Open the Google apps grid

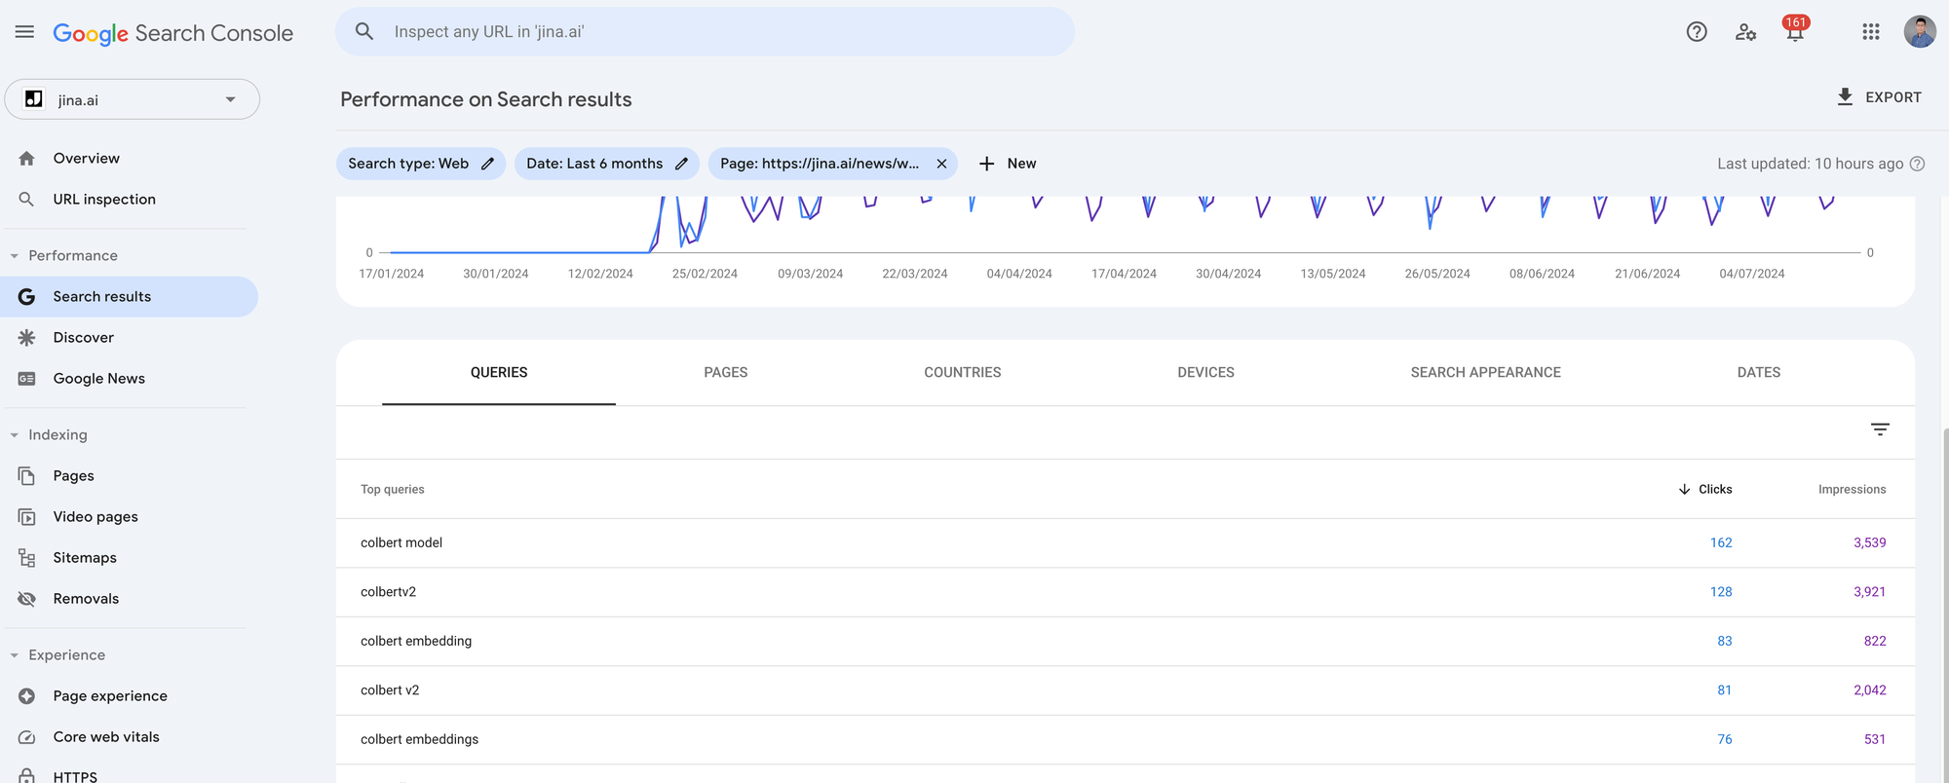pos(1870,32)
